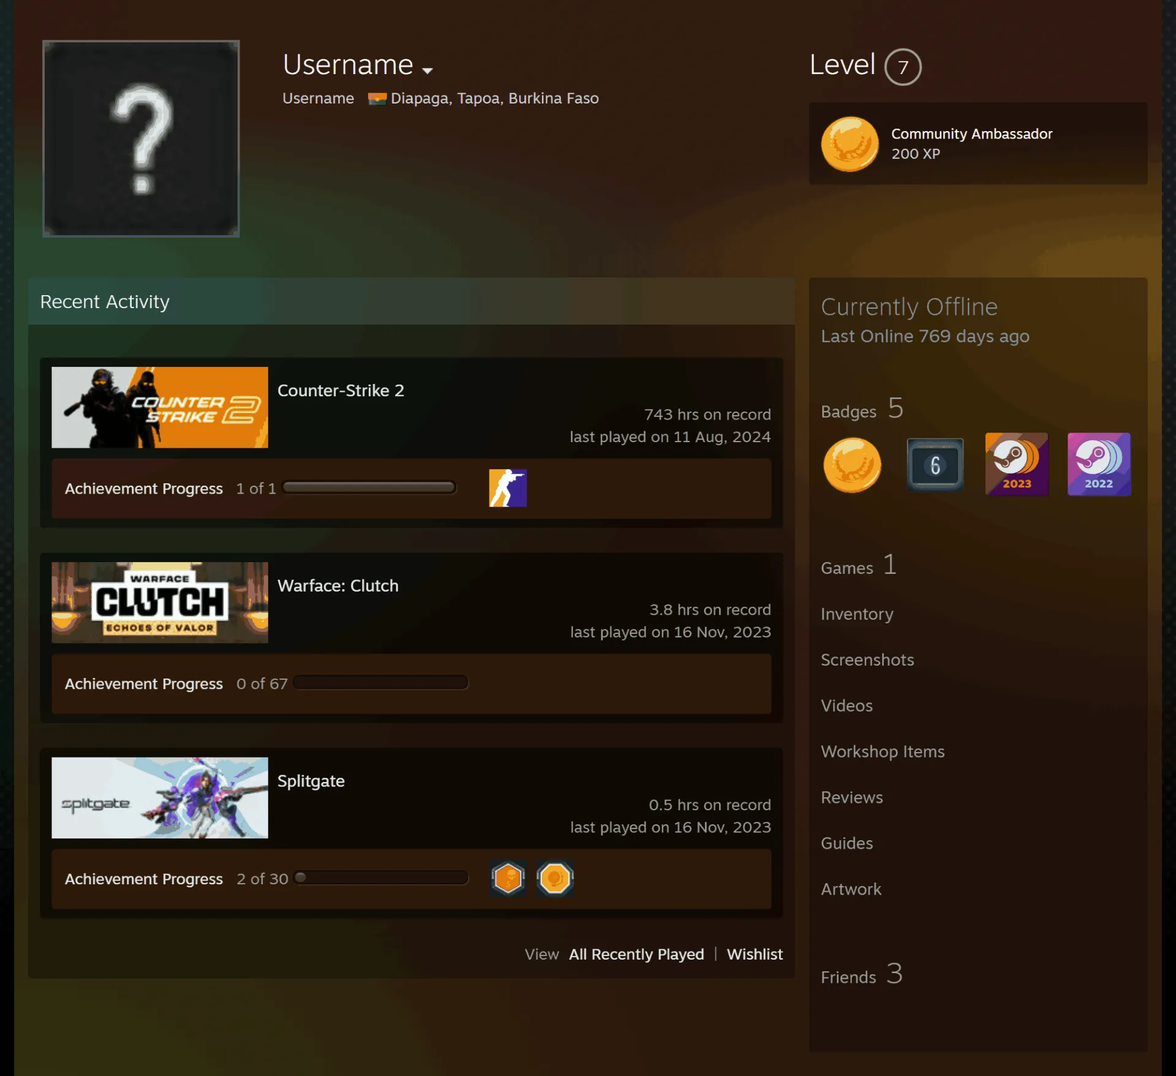Open the Steam 2023 replay badge
Screen dimensions: 1176x1076
click(x=1017, y=464)
